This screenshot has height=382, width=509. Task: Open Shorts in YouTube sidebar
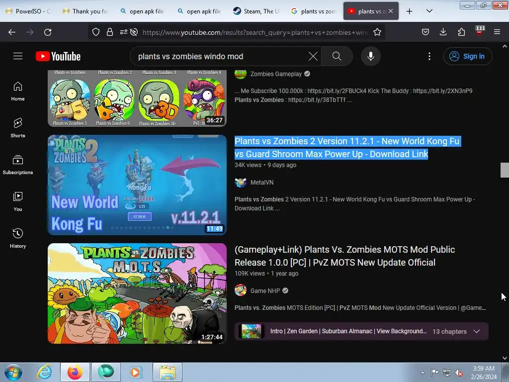(18, 128)
